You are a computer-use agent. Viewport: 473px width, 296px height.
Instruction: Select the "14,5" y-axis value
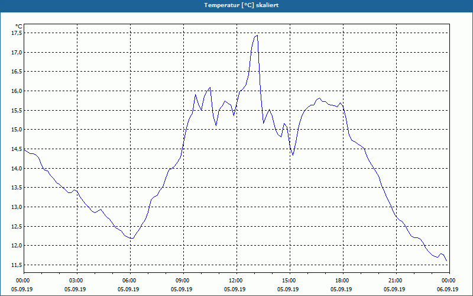pyautogui.click(x=17, y=149)
